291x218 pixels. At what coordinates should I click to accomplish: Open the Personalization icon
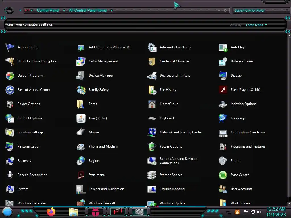tap(10, 147)
